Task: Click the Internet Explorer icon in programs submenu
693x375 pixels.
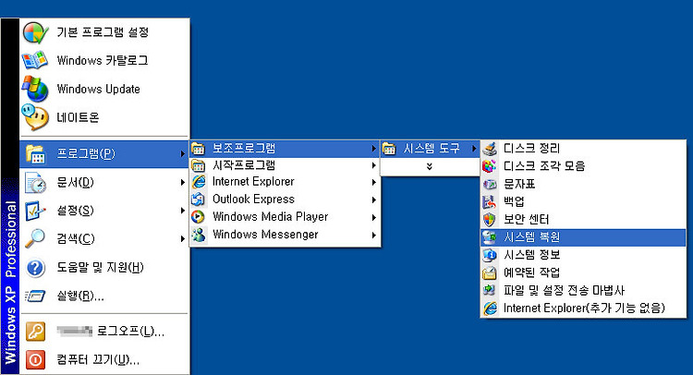Action: [198, 182]
